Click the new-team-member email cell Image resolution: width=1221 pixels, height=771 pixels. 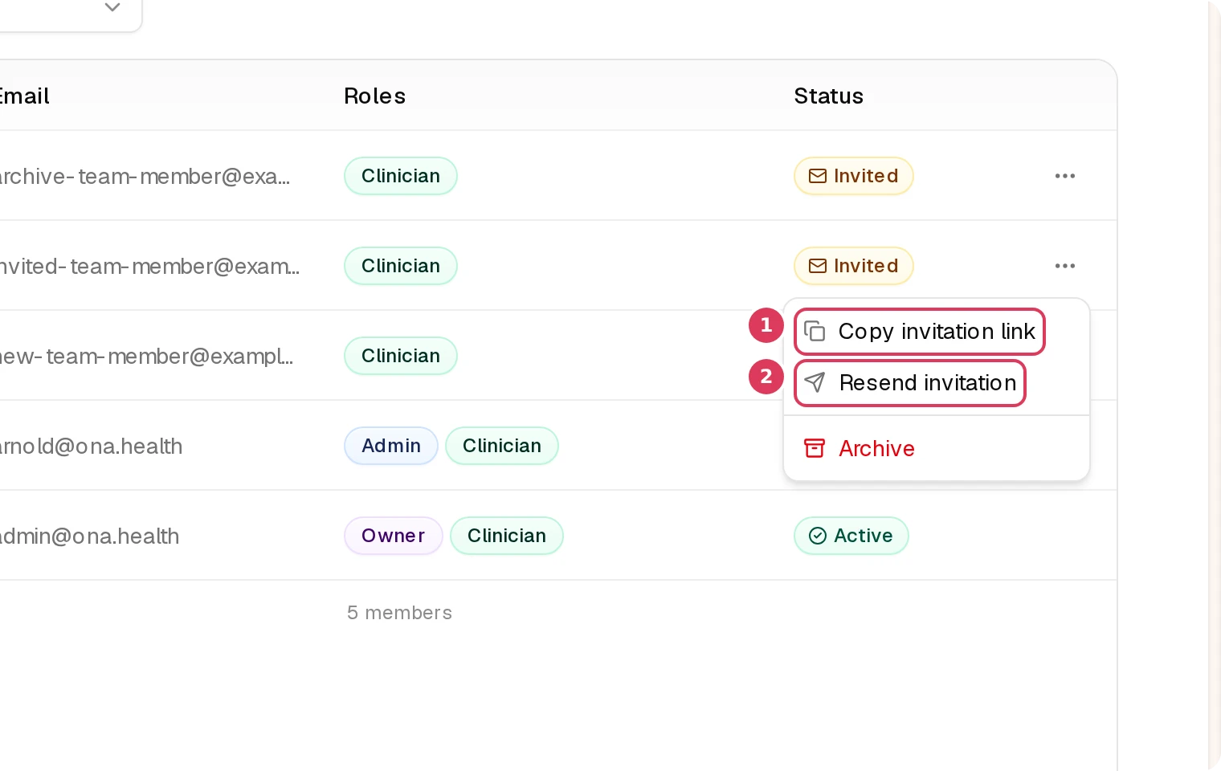[x=146, y=356]
